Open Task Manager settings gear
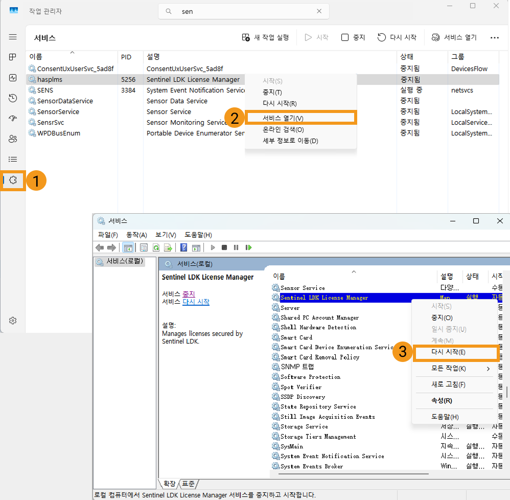Screen dimensions: 510x500 click(13, 321)
